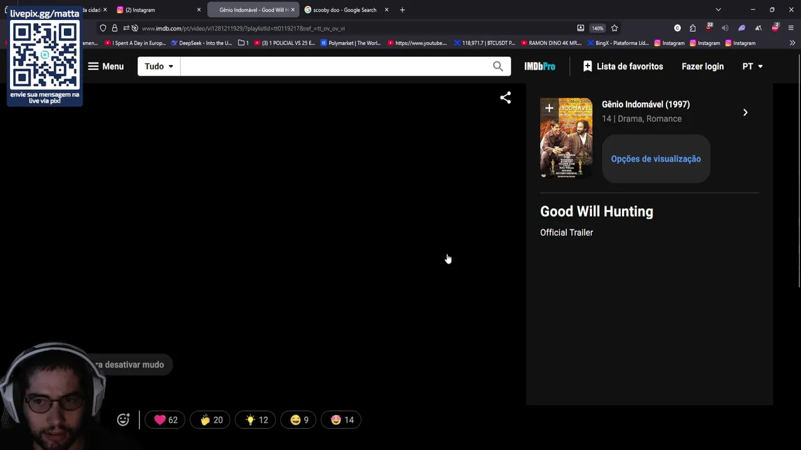Reset the 140% zoom level indicator
The height and width of the screenshot is (450, 801).
[x=598, y=28]
